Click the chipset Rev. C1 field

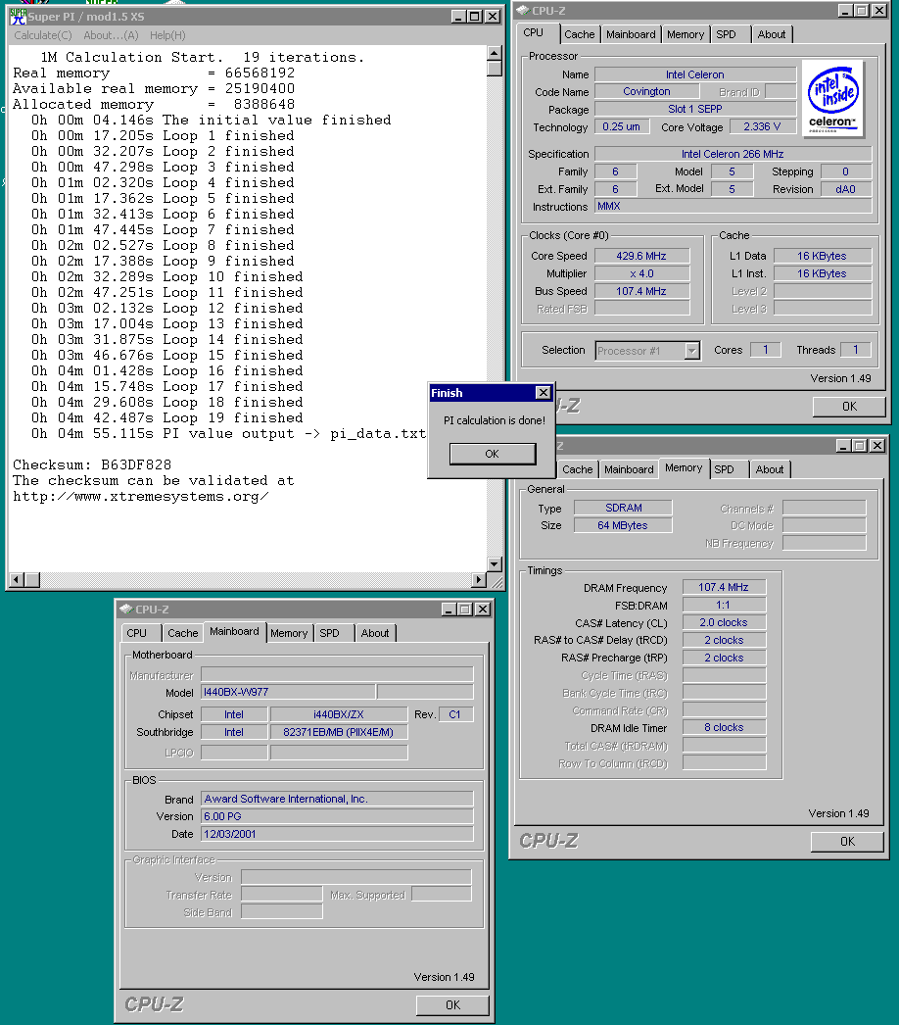coord(454,715)
